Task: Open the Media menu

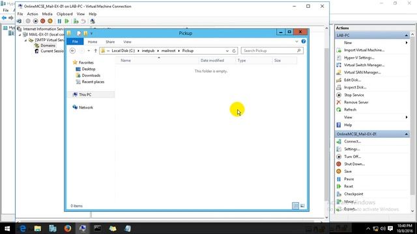Action: coord(47,14)
